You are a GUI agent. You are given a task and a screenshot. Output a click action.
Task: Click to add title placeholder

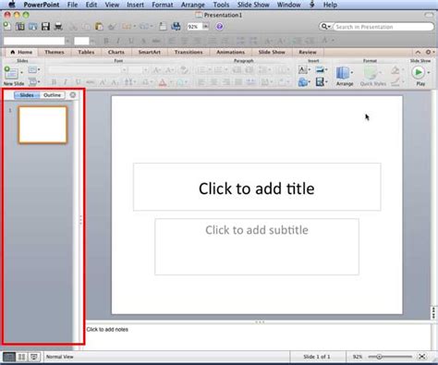(257, 187)
